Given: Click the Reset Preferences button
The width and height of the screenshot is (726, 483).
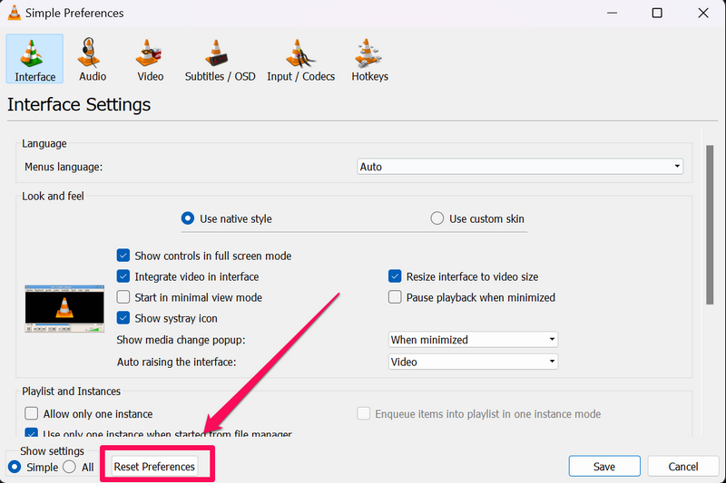Looking at the screenshot, I should click(154, 467).
